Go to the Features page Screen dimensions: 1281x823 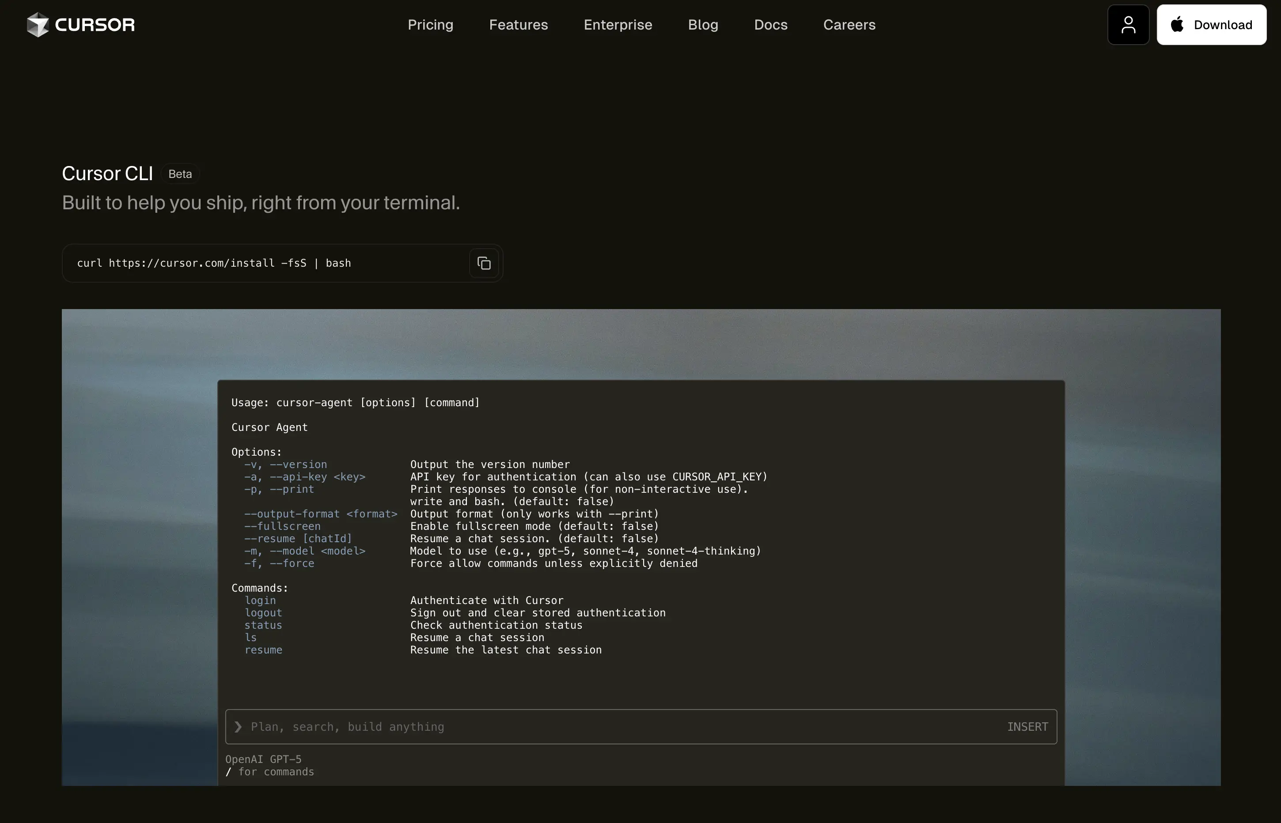(518, 25)
